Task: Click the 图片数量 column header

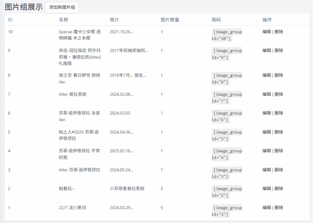Action: (x=170, y=20)
